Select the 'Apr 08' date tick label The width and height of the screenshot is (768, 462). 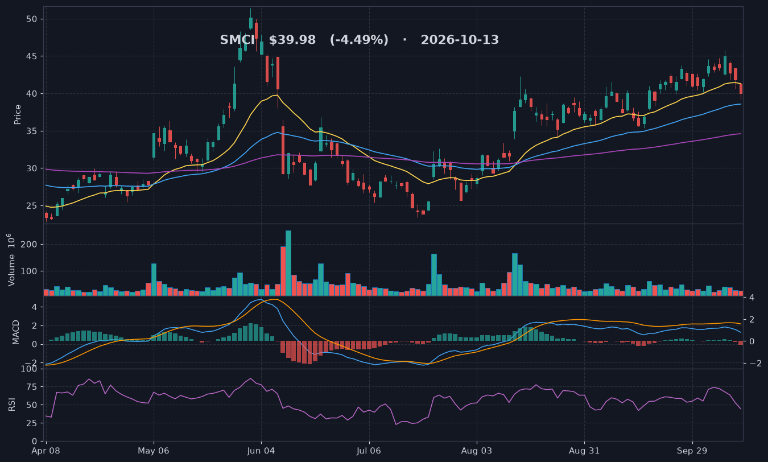(46, 451)
